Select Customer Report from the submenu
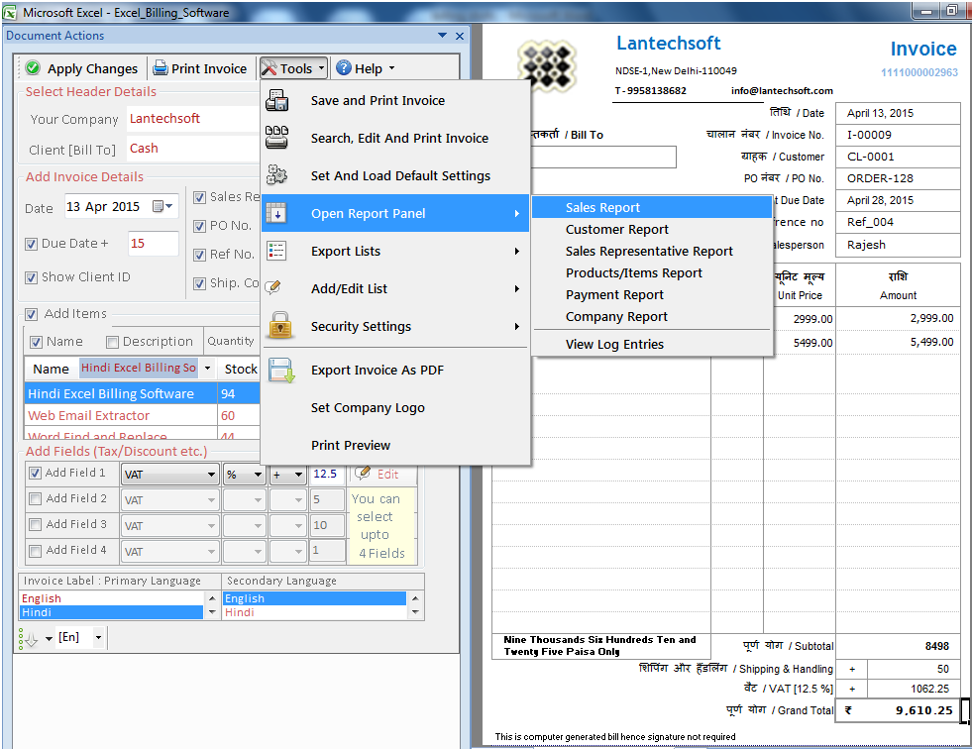 (x=651, y=230)
